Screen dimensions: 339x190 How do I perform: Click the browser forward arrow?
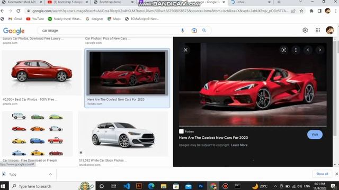(11, 11)
